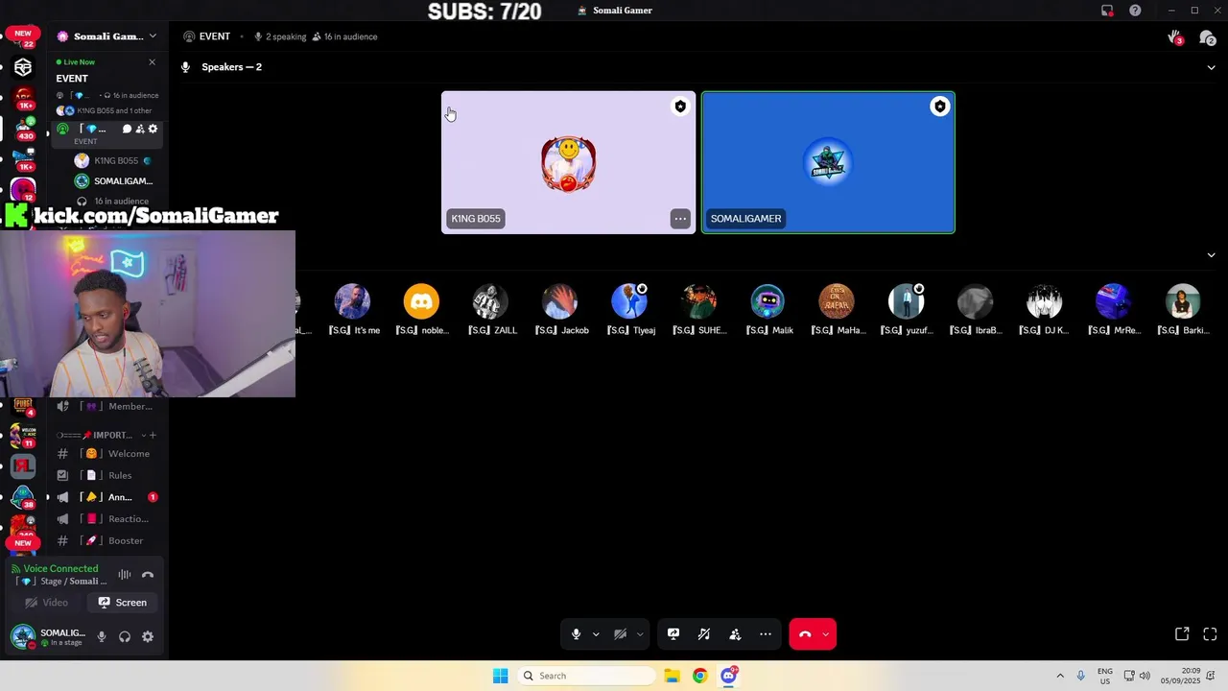Click Malik audience member avatar
The width and height of the screenshot is (1228, 691).
(x=767, y=301)
